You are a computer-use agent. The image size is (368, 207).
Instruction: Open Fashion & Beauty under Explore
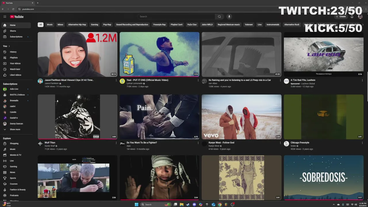(x=16, y=189)
